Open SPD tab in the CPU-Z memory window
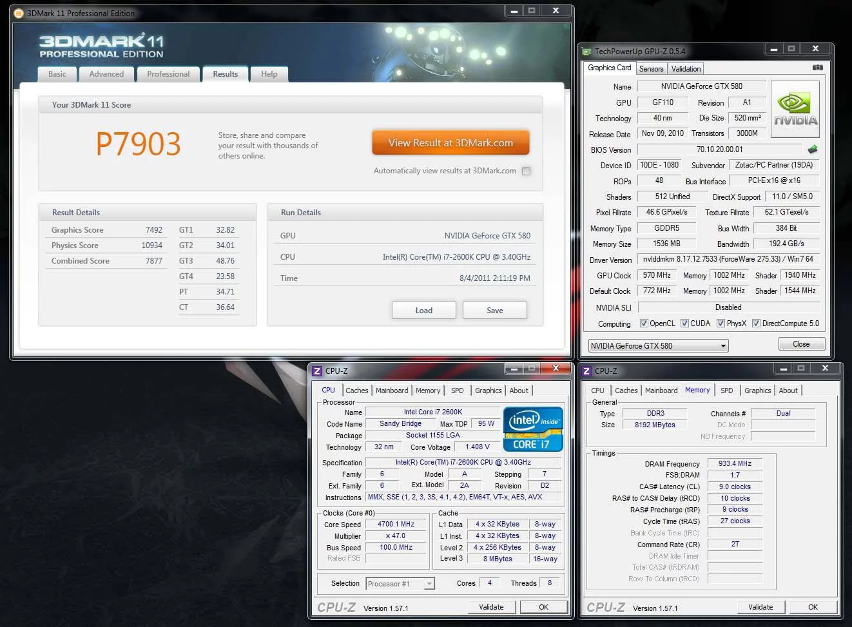Viewport: 852px width, 627px height. pos(727,391)
